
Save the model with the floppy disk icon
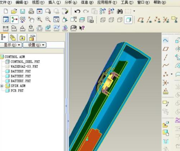[x=23, y=11]
